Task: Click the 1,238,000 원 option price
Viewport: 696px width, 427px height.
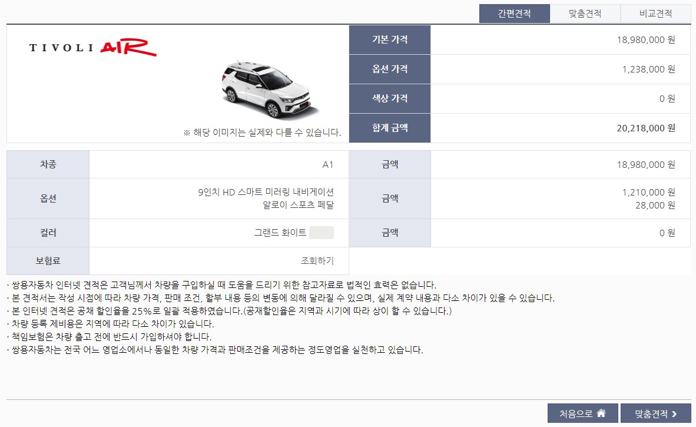Action: 648,69
